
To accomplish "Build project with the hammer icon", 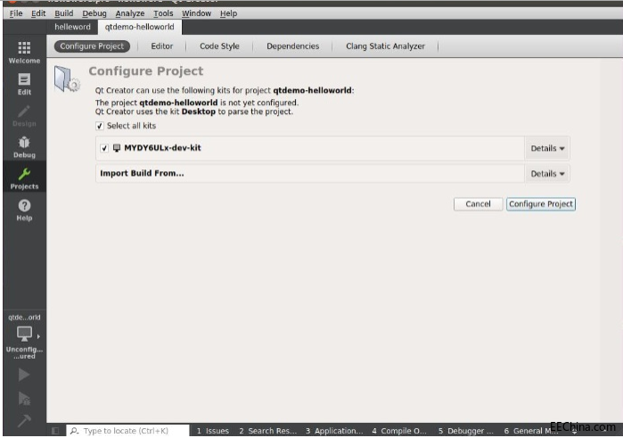I will (24, 420).
